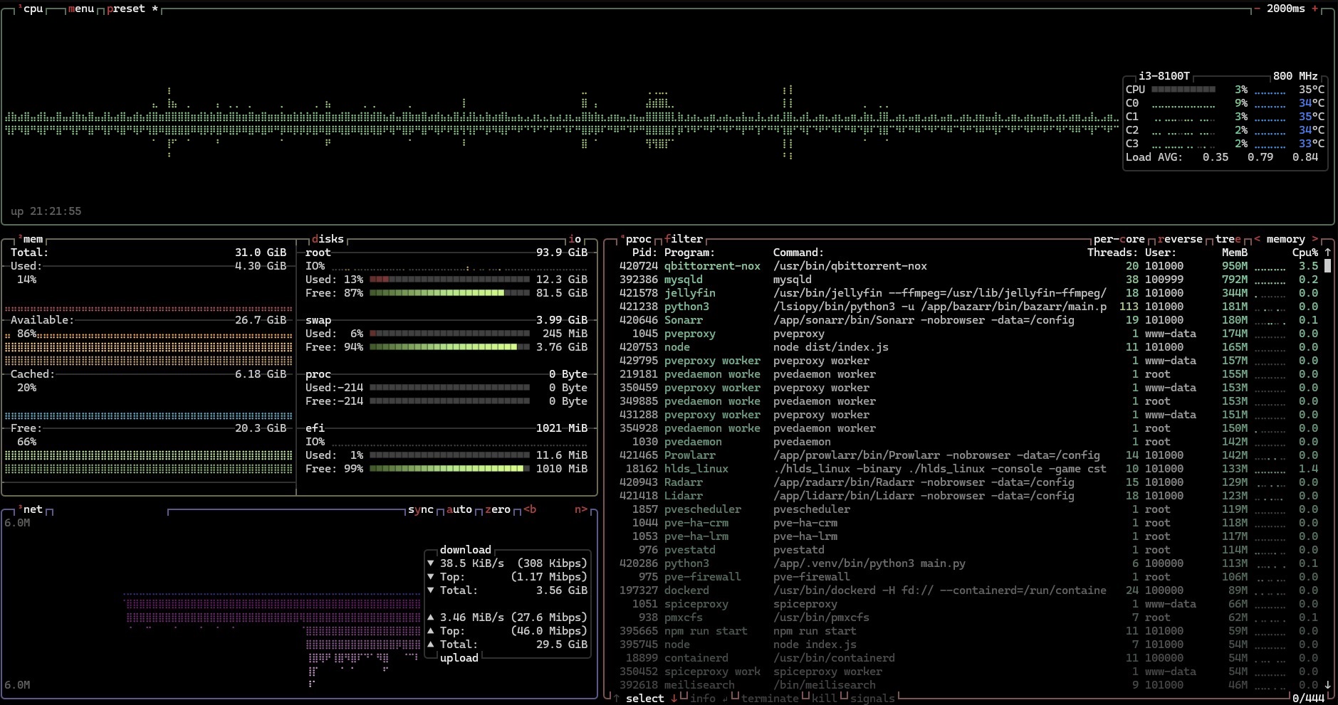The height and width of the screenshot is (705, 1338).
Task: Decrease update interval with minus beside 2000ms
Action: (1258, 9)
